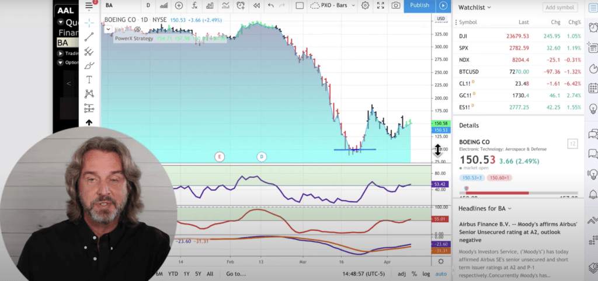This screenshot has height=281, width=598.
Task: Collapse the Options section in AAL panel
Action: pos(60,62)
